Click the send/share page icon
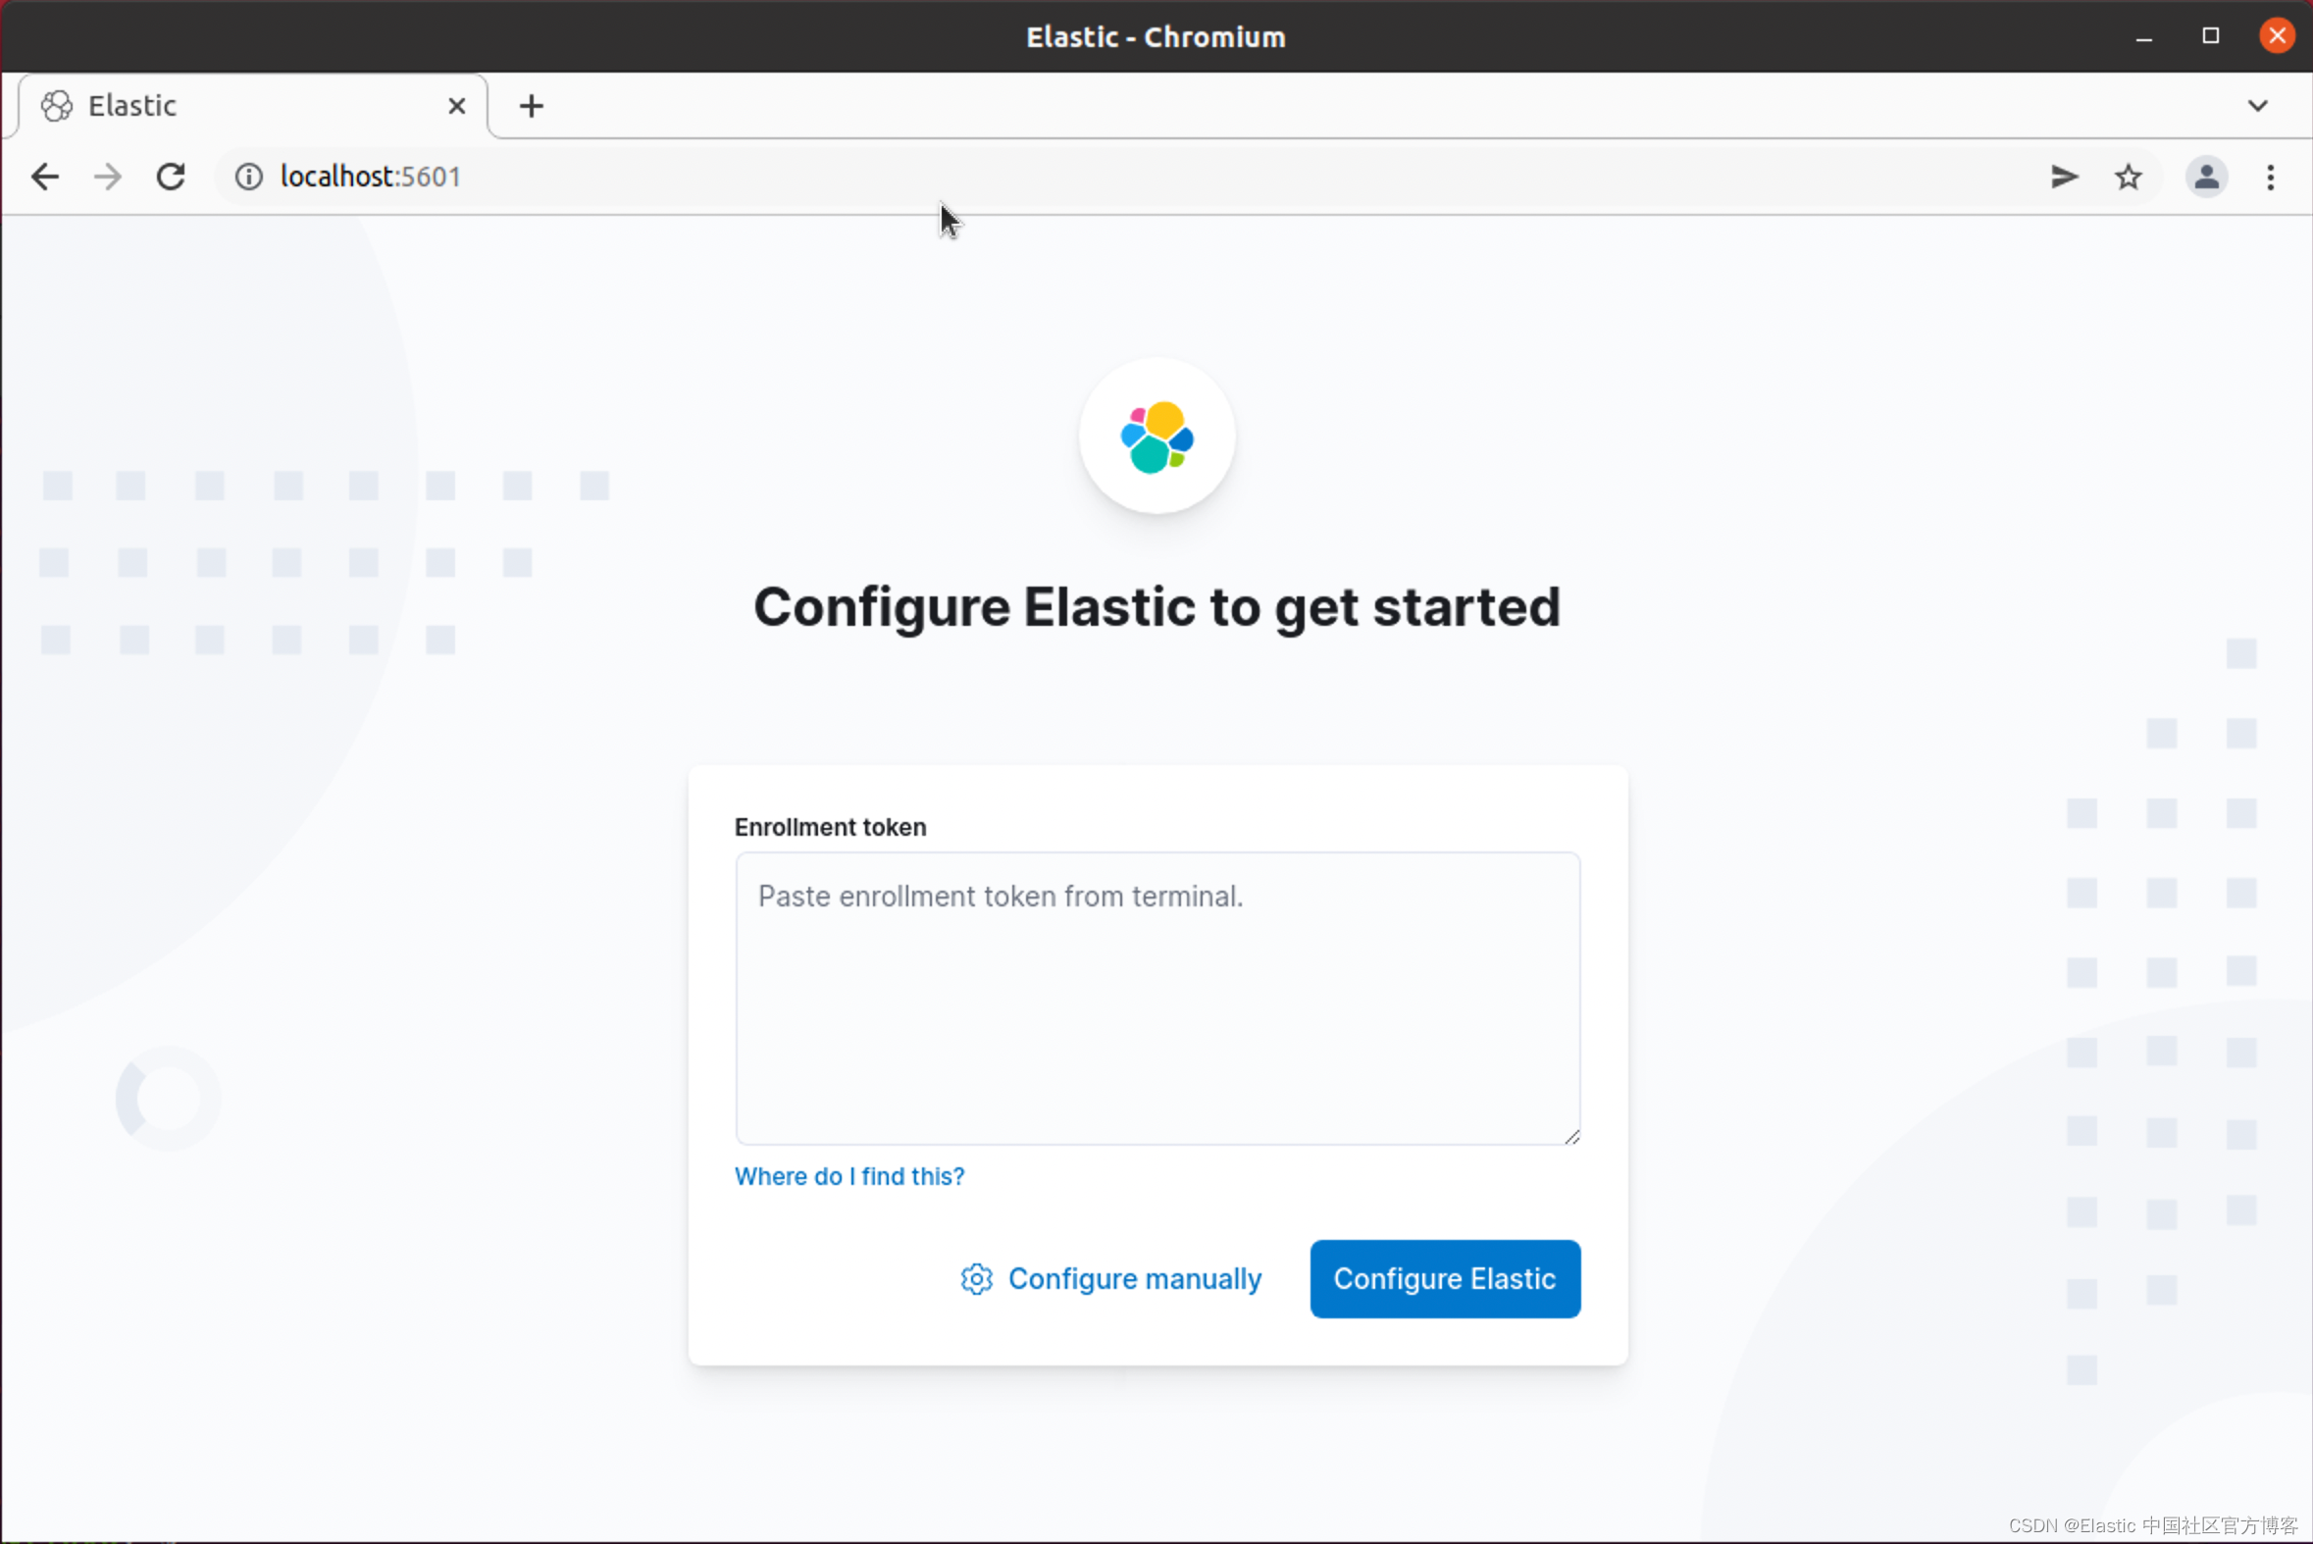This screenshot has height=1544, width=2313. [x=2064, y=178]
